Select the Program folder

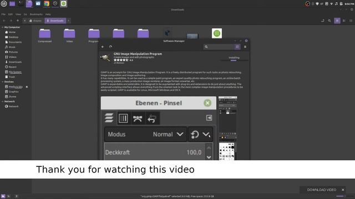[x=94, y=35]
